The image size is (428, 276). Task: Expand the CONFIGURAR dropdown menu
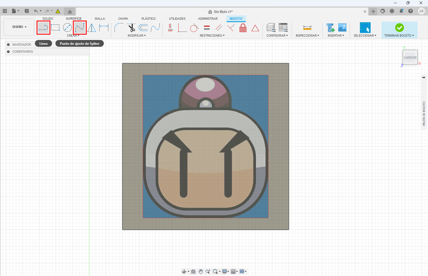pyautogui.click(x=277, y=35)
